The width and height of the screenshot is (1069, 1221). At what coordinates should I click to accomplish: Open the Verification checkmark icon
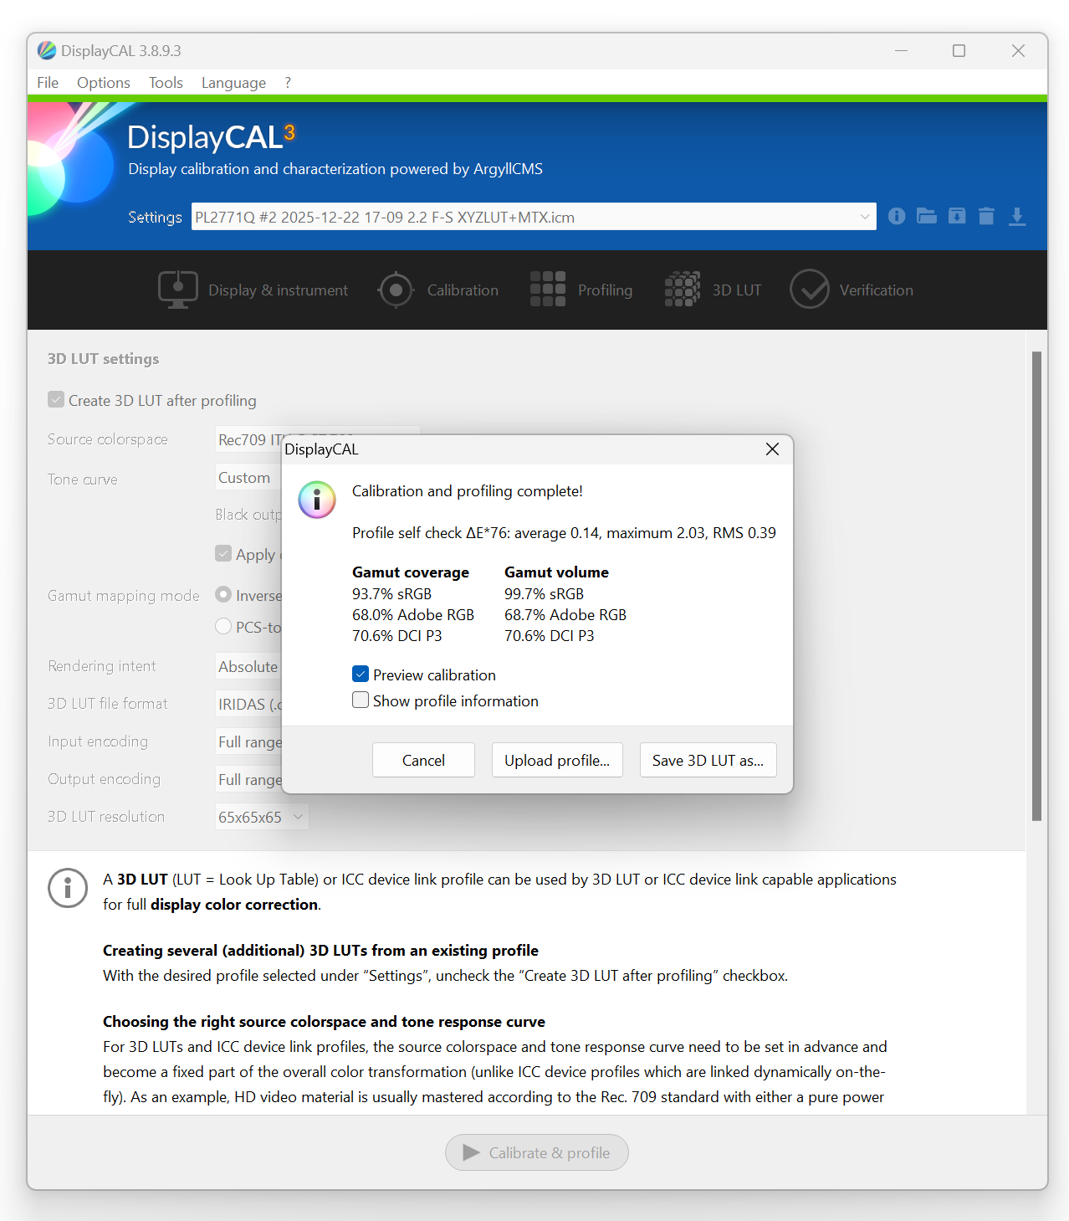coord(810,290)
